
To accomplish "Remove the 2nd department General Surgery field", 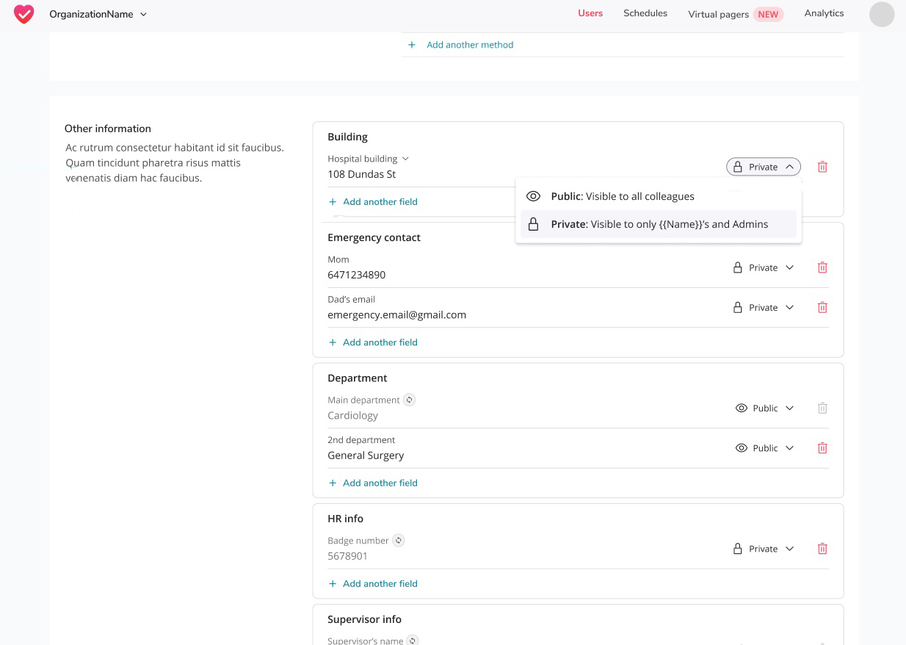I will [x=822, y=447].
